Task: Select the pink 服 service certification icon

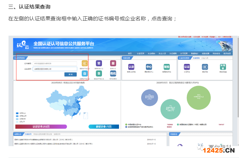Action: click(113, 64)
